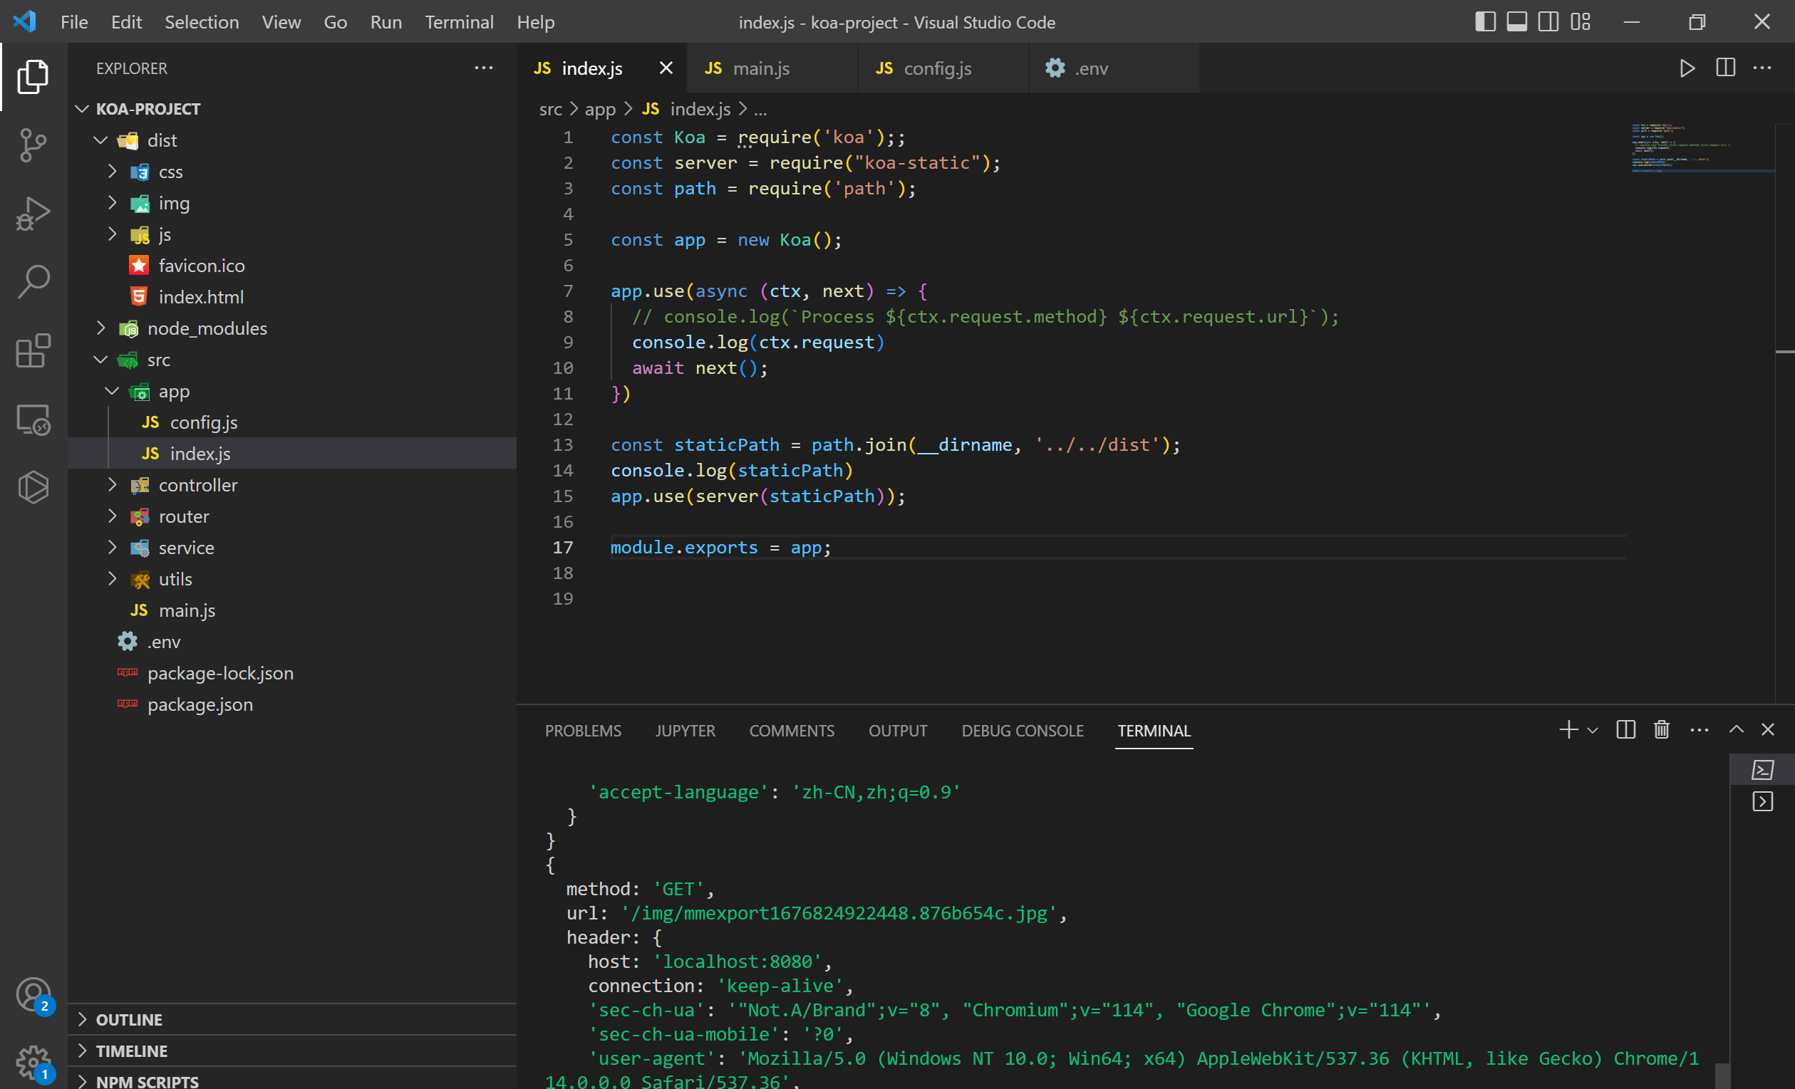The height and width of the screenshot is (1089, 1795).
Task: Open Run and Debug view
Action: (x=33, y=213)
